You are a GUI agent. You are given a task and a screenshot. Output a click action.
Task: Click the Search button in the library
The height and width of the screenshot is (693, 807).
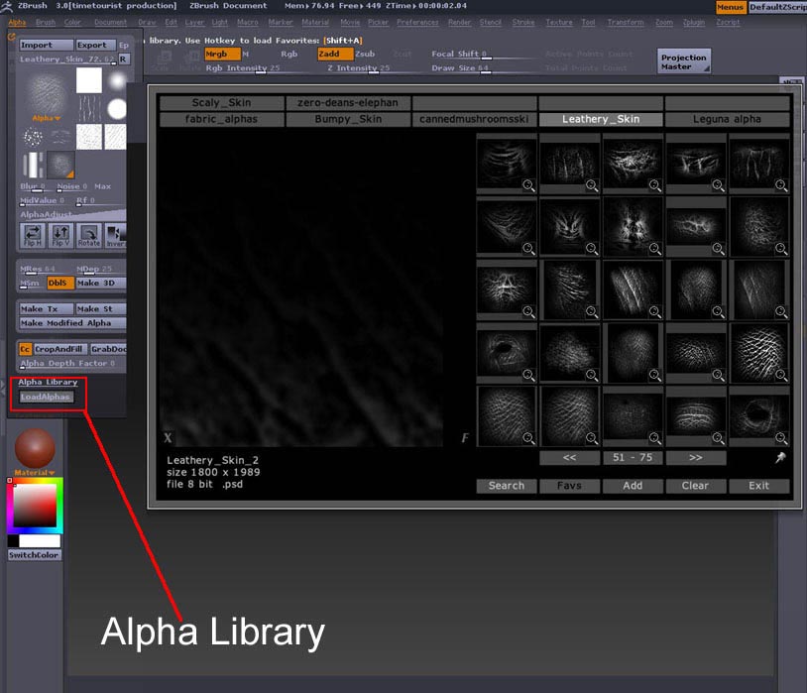[x=506, y=486]
